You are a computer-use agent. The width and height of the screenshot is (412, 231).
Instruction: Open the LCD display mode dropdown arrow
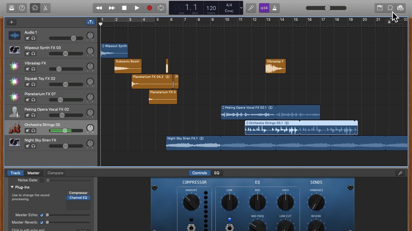(x=241, y=8)
